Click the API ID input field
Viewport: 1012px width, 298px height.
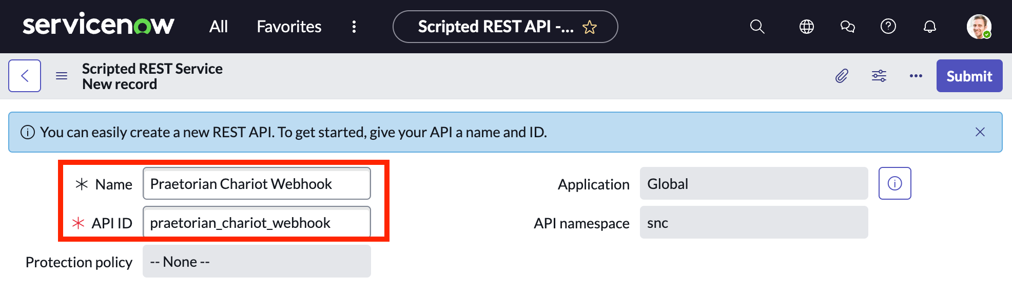click(257, 222)
